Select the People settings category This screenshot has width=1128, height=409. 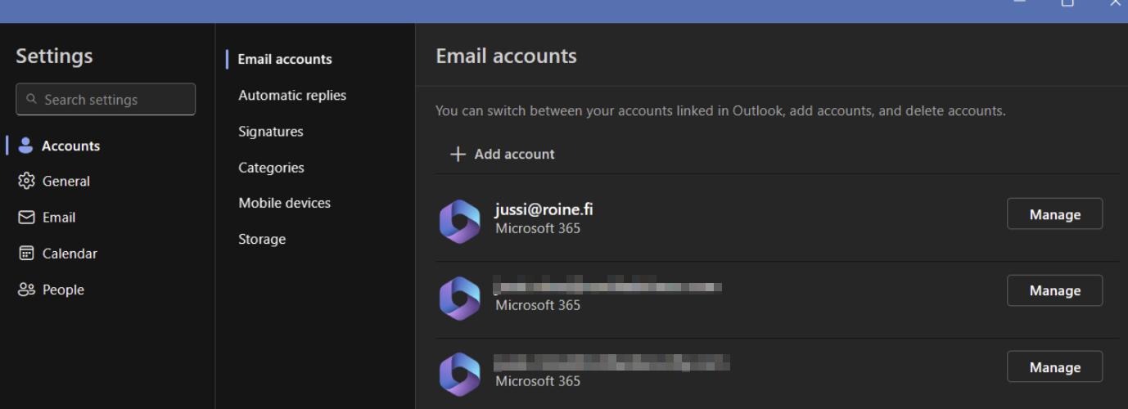[51, 289]
